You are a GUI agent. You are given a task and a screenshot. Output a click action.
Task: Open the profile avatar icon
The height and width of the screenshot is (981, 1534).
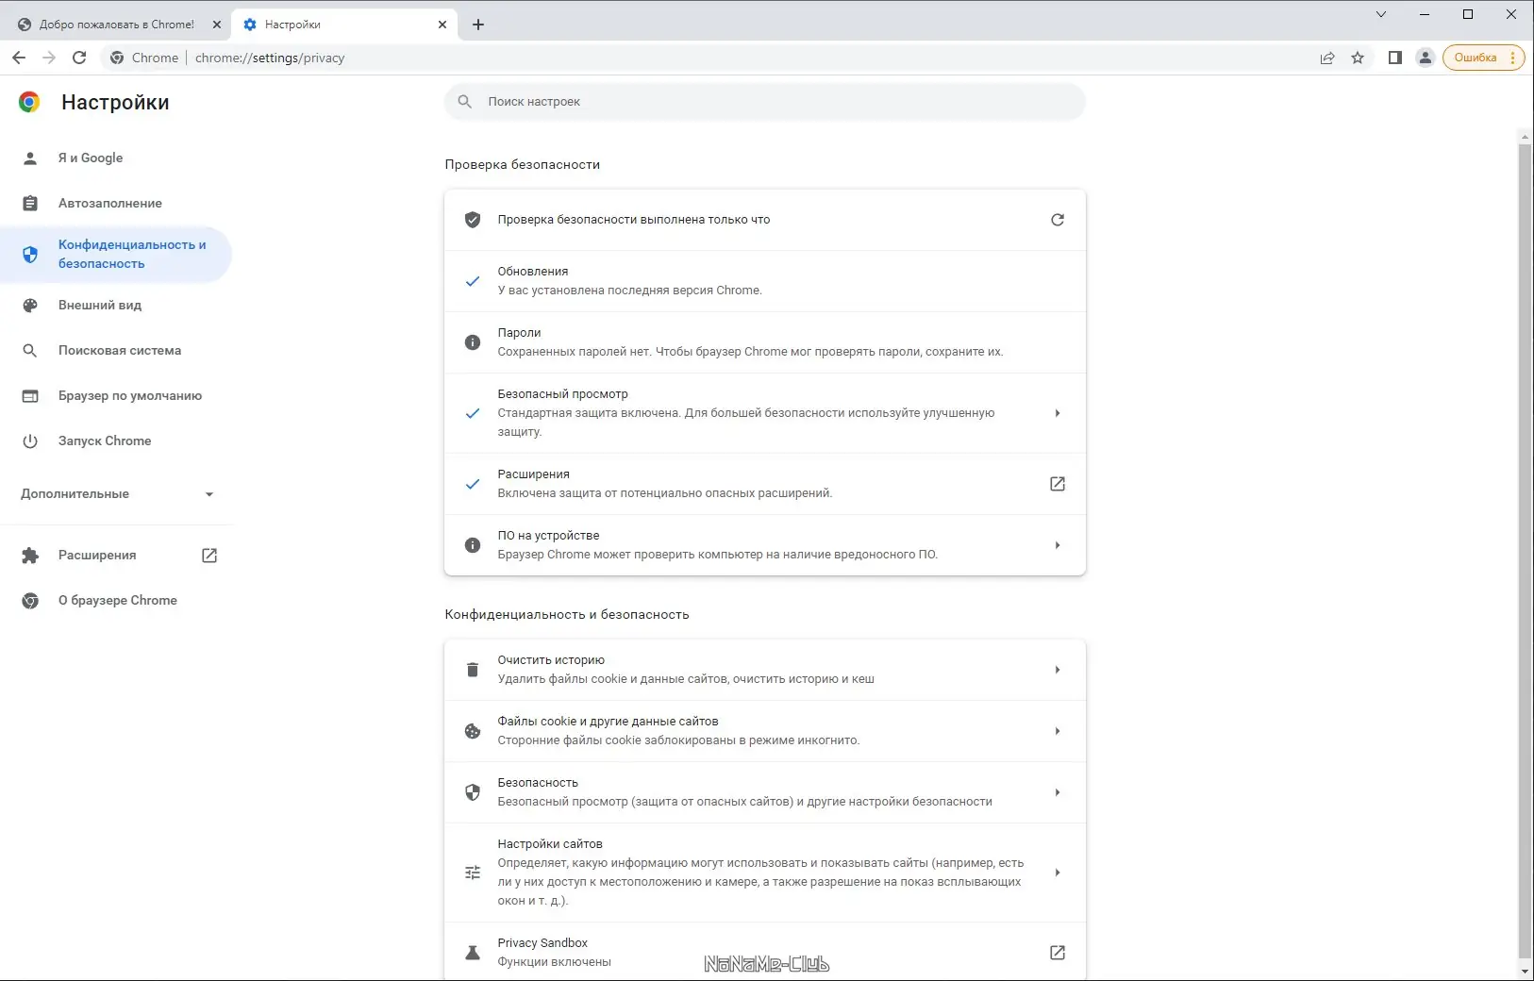[x=1426, y=58]
